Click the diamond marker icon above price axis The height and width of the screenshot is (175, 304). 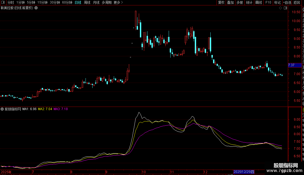(x=280, y=8)
